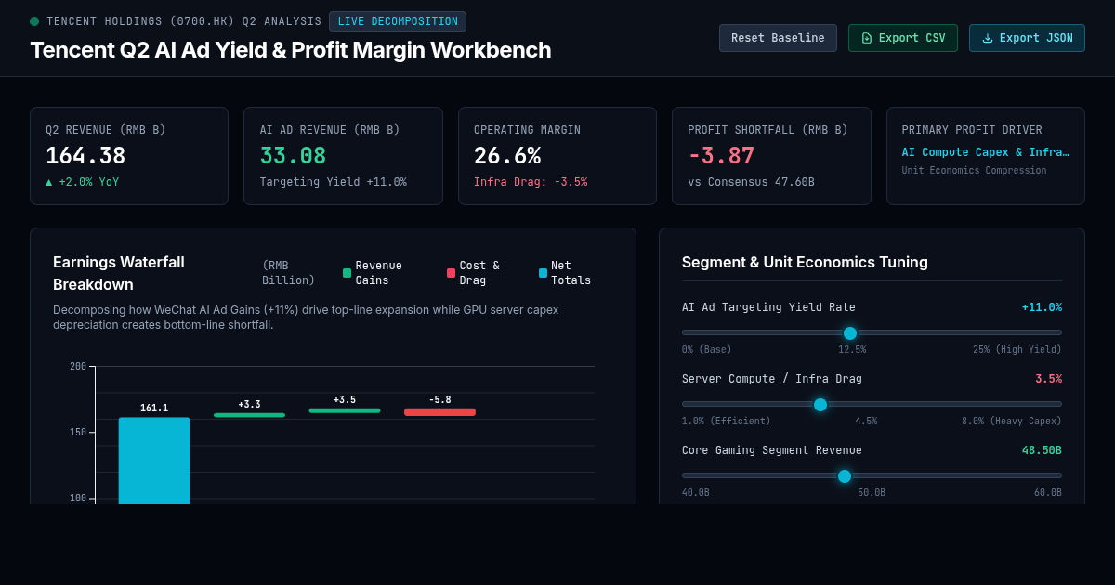Click the AI Compute Capex & Infra driver text

[x=986, y=152]
